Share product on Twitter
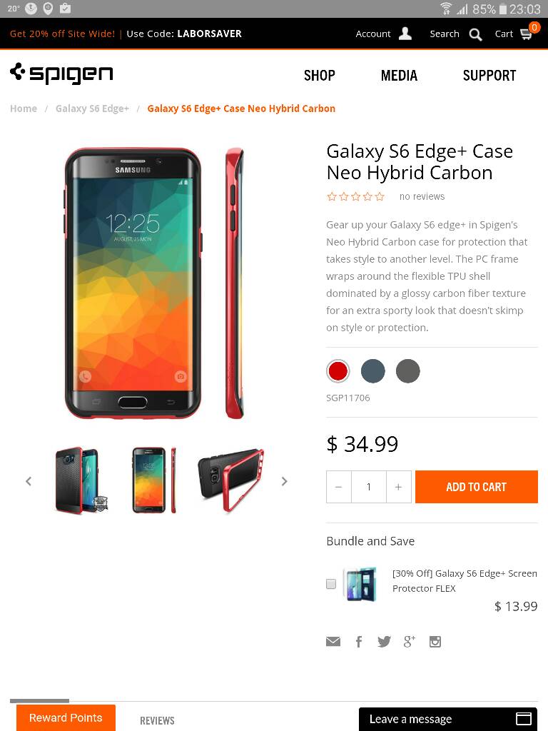 pyautogui.click(x=384, y=642)
